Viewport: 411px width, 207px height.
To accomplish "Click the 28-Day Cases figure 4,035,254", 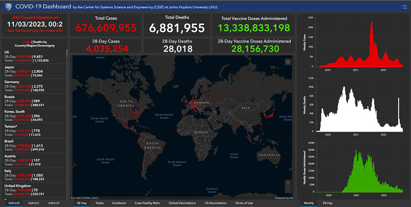I will click(107, 49).
